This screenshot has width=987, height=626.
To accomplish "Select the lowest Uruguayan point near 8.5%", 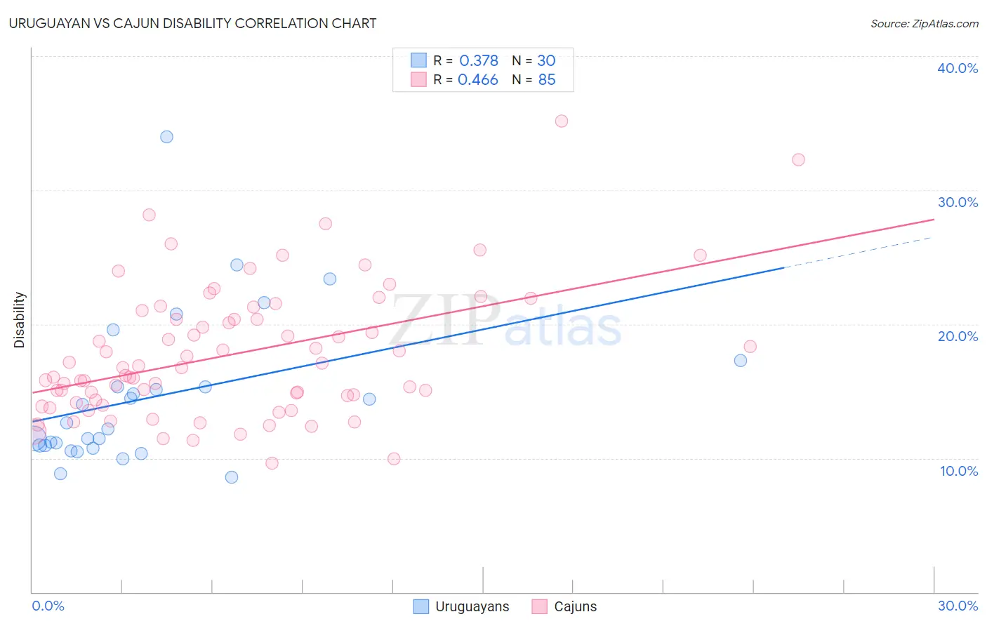I will 232,477.
